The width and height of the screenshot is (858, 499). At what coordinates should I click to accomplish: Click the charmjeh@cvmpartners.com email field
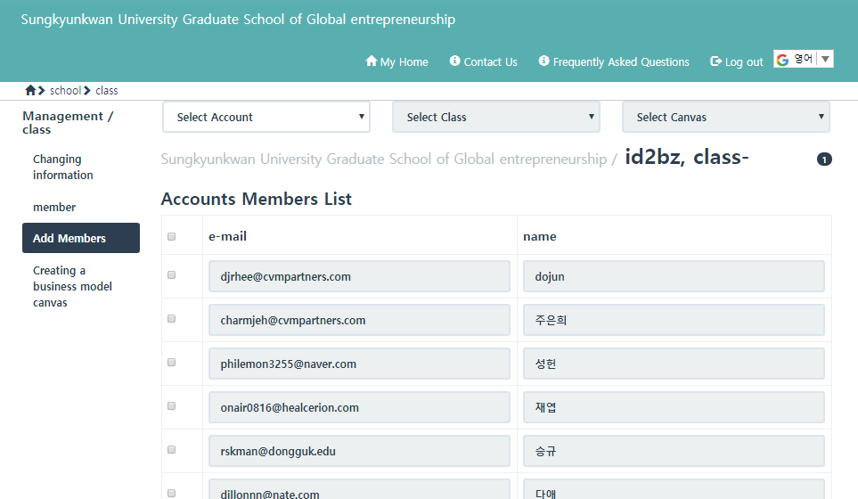360,320
